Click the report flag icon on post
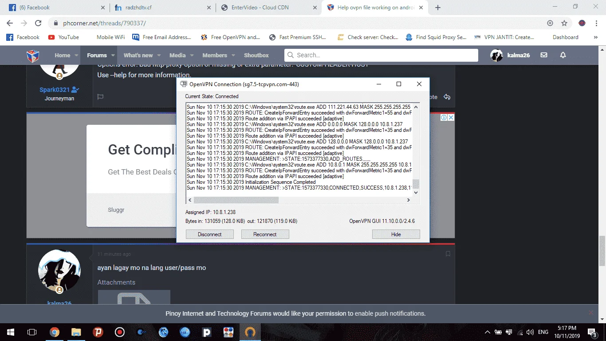 [x=100, y=97]
